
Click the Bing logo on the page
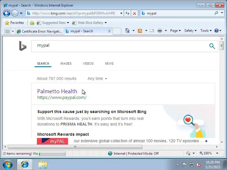pyautogui.click(x=23, y=46)
